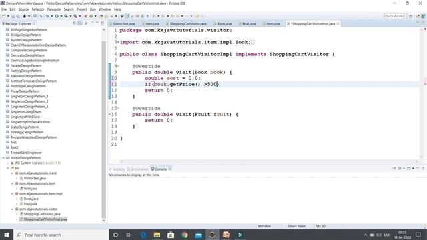Click Display Selected Console icon
The height and width of the screenshot is (240, 427).
point(400,169)
